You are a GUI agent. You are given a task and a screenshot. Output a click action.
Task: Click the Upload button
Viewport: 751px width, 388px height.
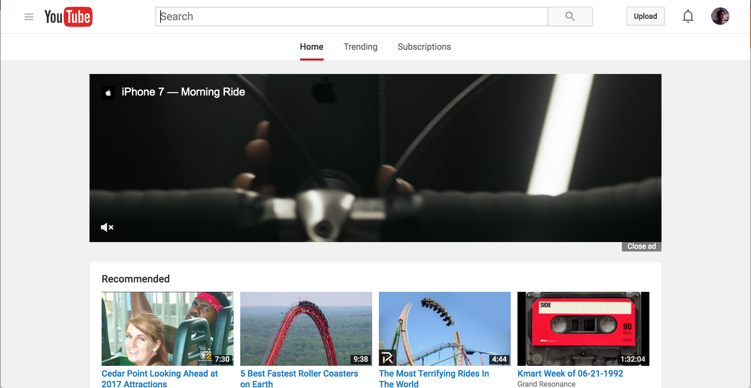point(645,16)
